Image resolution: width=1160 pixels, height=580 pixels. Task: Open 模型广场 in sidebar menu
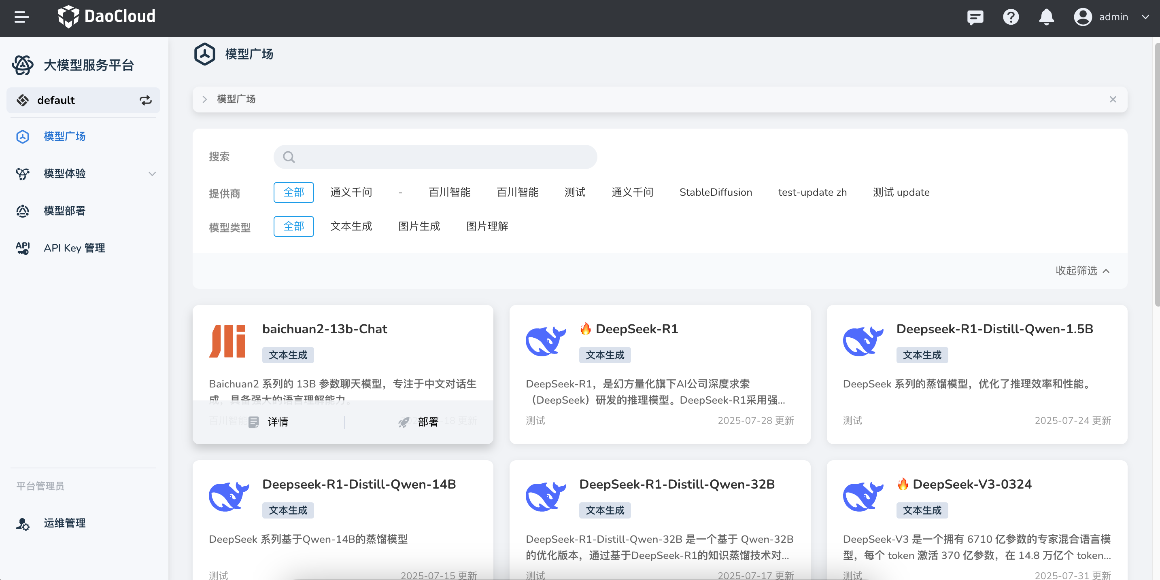point(64,136)
